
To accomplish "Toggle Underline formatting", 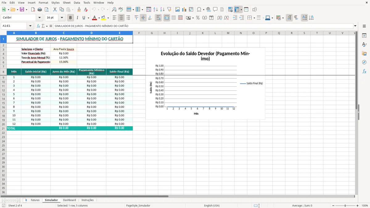I will (x=83, y=18).
